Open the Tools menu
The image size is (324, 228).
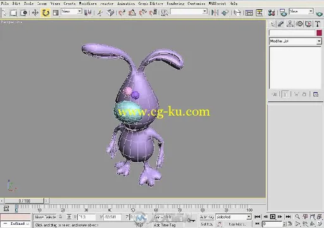[x=28, y=3]
